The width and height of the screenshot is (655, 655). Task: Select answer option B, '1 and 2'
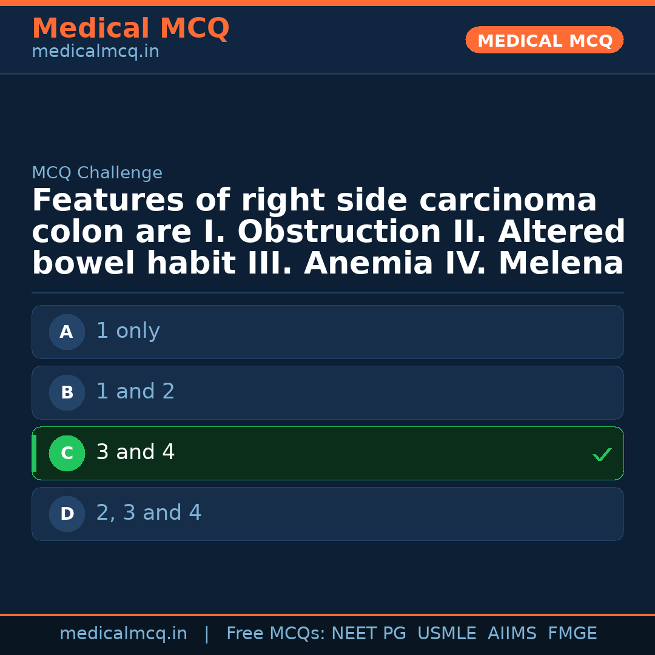[327, 392]
